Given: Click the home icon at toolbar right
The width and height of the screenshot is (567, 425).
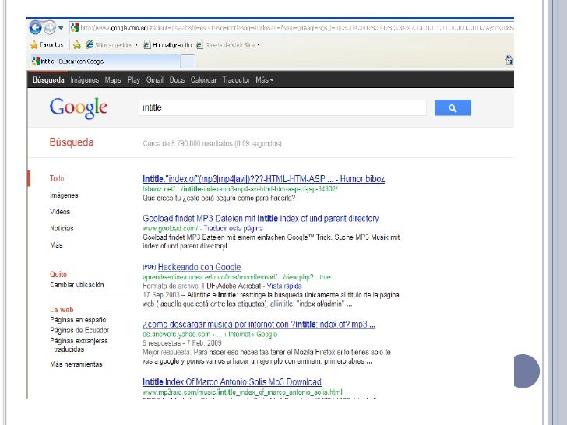Looking at the screenshot, I should (509, 60).
